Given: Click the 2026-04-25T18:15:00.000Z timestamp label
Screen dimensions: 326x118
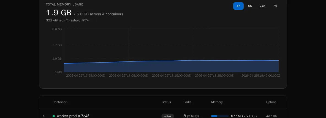Looking at the screenshot, I should click(171, 75).
